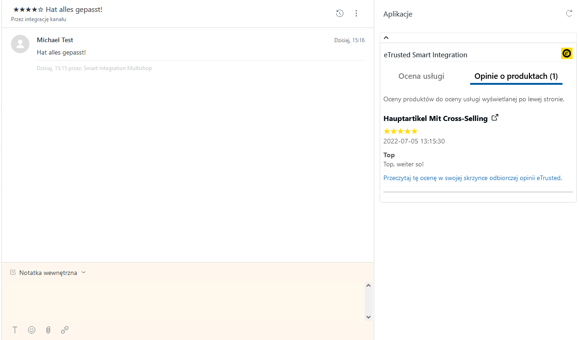Open the emoji picker
Image resolution: width=579 pixels, height=340 pixels.
pos(32,330)
